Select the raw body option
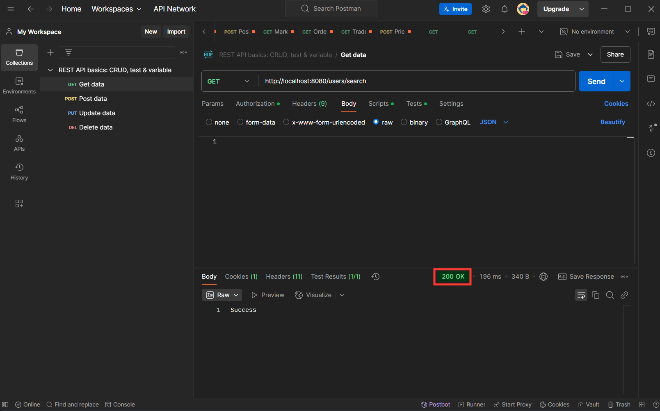The height and width of the screenshot is (411, 660). point(376,122)
